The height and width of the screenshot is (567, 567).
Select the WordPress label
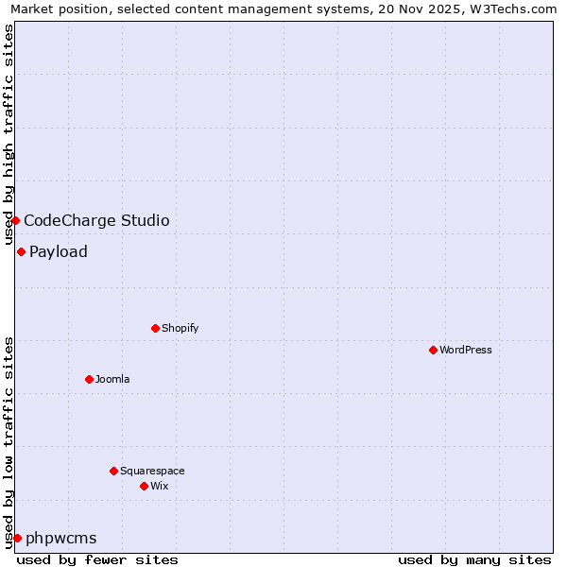(x=466, y=350)
